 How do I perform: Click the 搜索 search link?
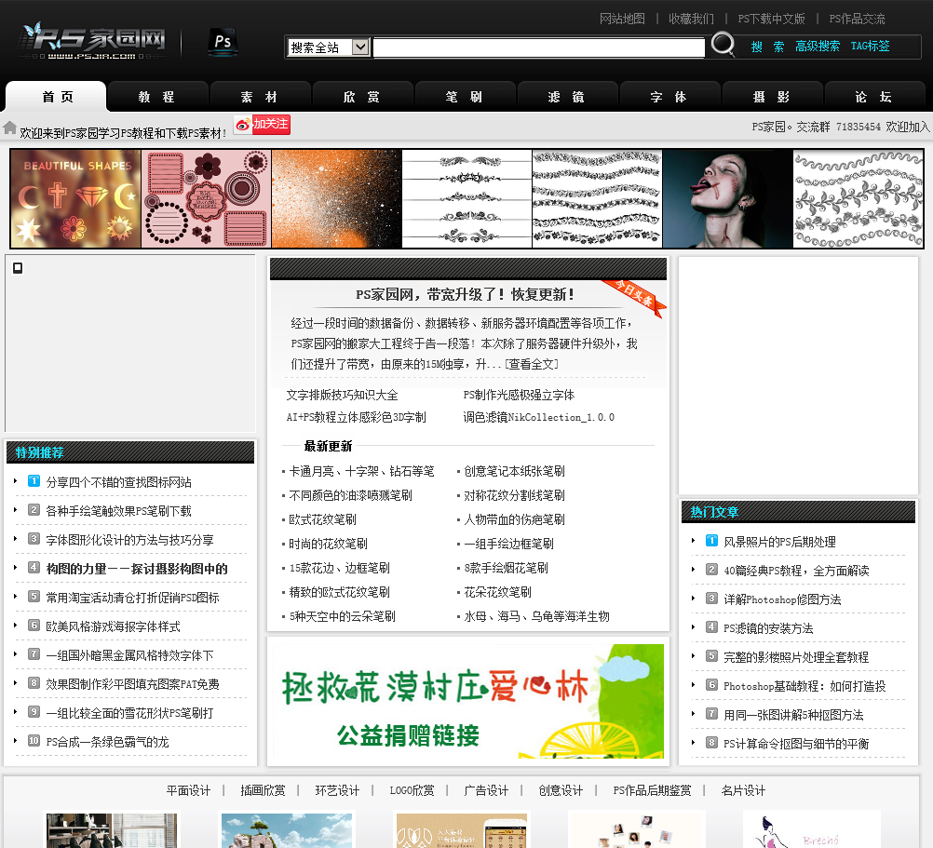click(767, 47)
